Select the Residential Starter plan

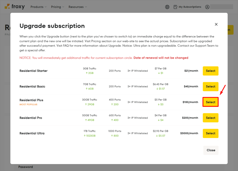211,71
